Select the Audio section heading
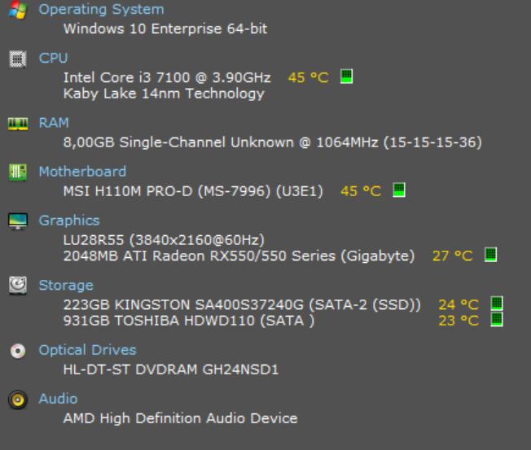Viewport: 531px width, 450px height. pos(58,399)
